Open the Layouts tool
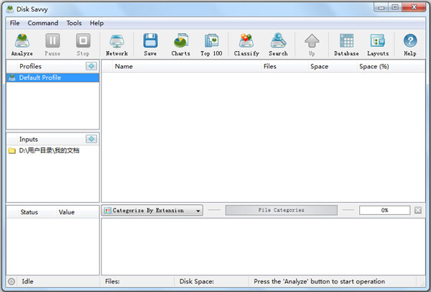The height and width of the screenshot is (292, 431). pyautogui.click(x=378, y=45)
